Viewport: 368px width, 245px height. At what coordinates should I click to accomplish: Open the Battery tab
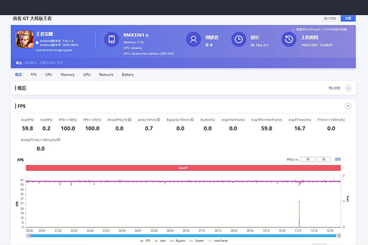128,74
